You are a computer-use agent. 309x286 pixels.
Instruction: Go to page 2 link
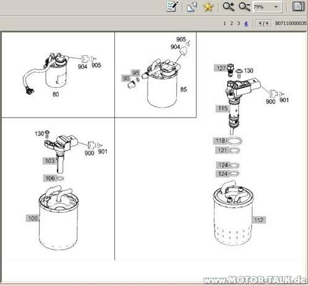[232, 24]
